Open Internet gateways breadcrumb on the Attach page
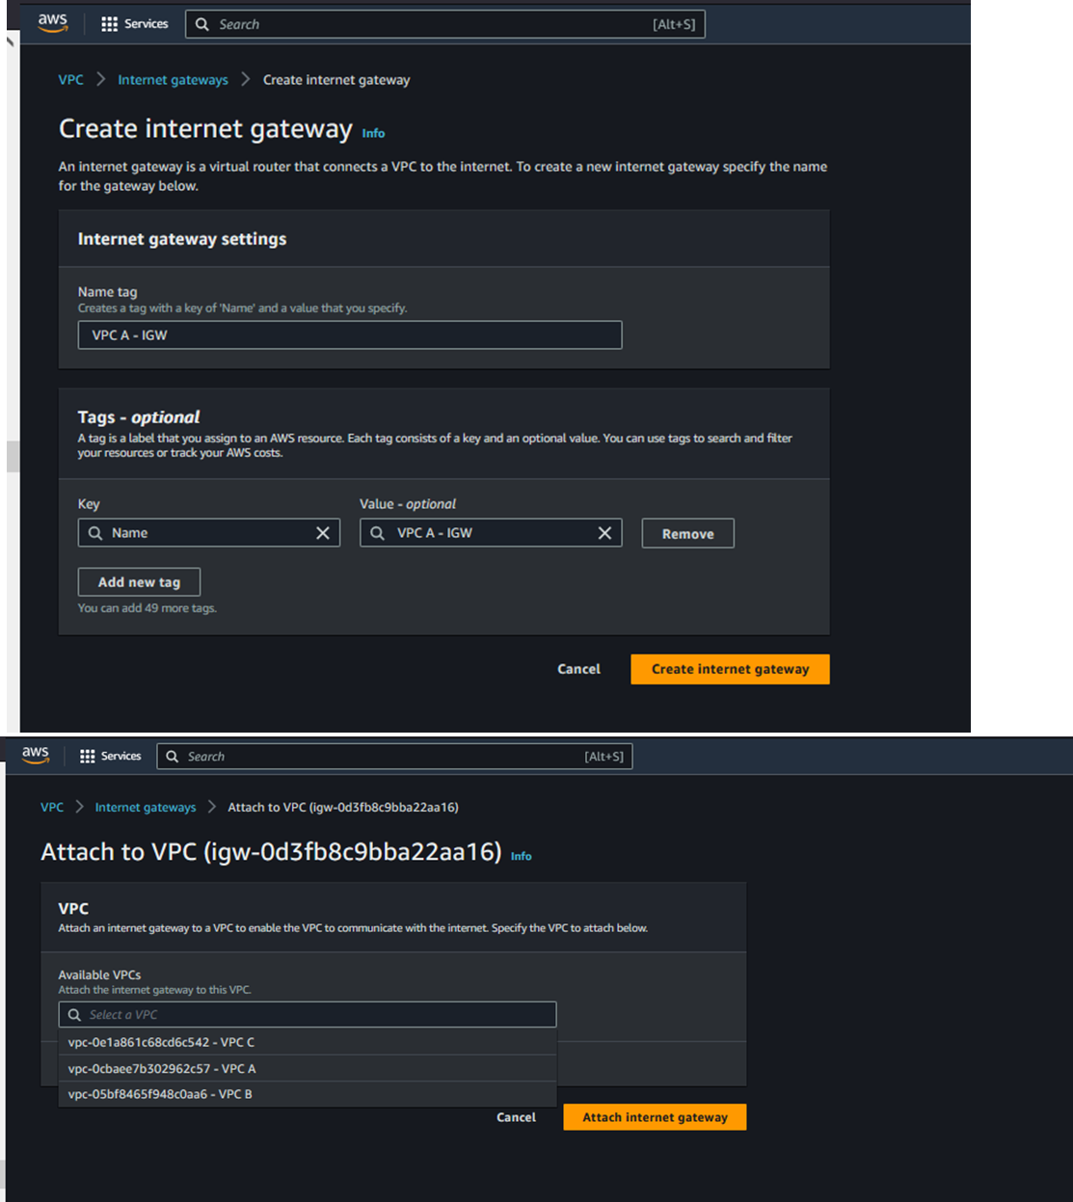The height and width of the screenshot is (1202, 1073). [x=146, y=808]
